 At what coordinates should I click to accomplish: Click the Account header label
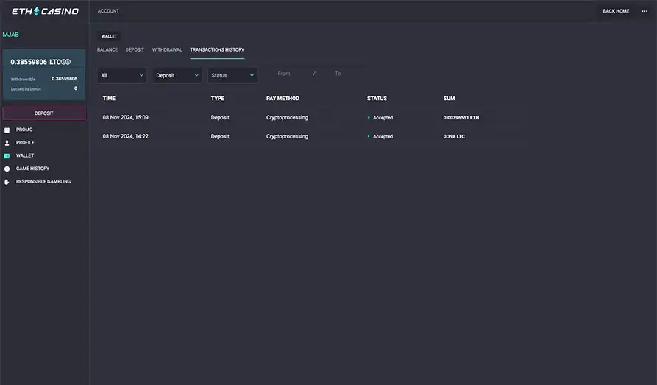pyautogui.click(x=109, y=11)
